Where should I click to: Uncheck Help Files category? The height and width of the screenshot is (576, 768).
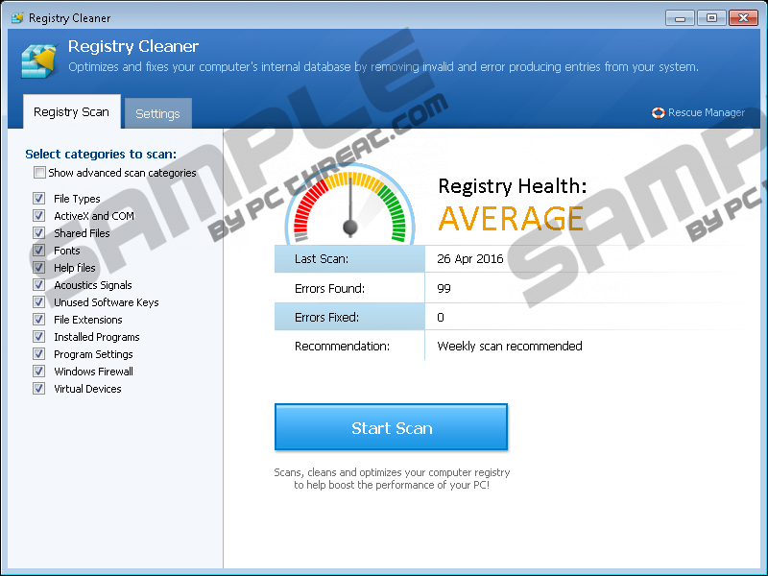[x=38, y=268]
